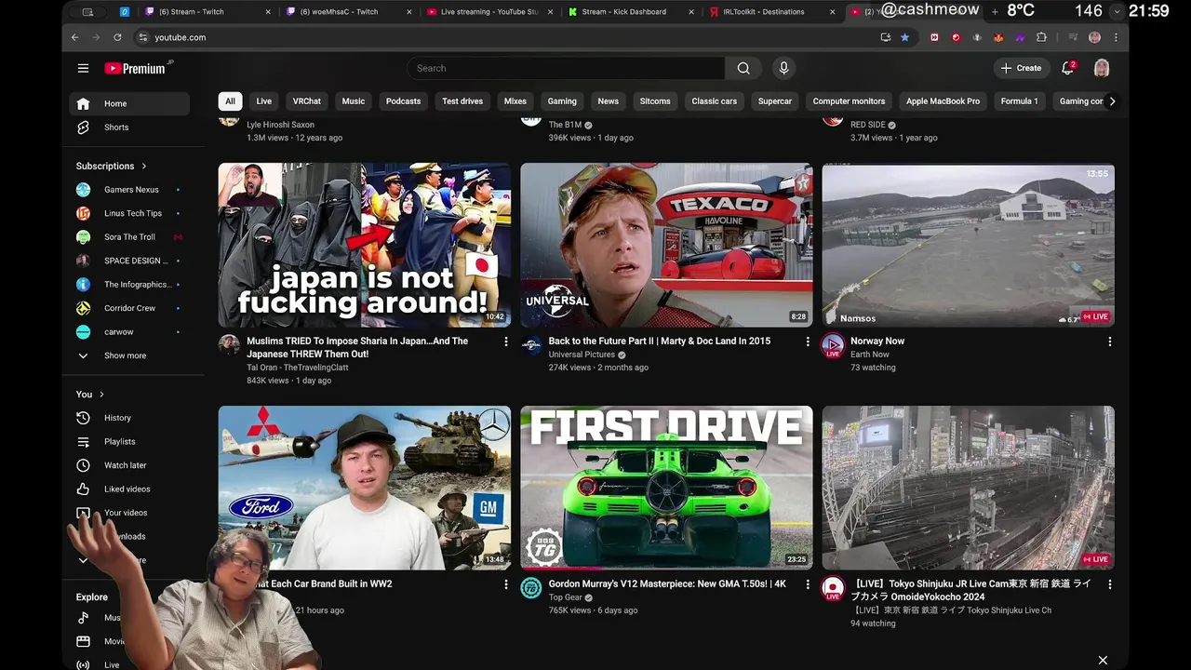Go back with browser back arrow
Viewport: 1191px width, 670px height.
pyautogui.click(x=74, y=37)
